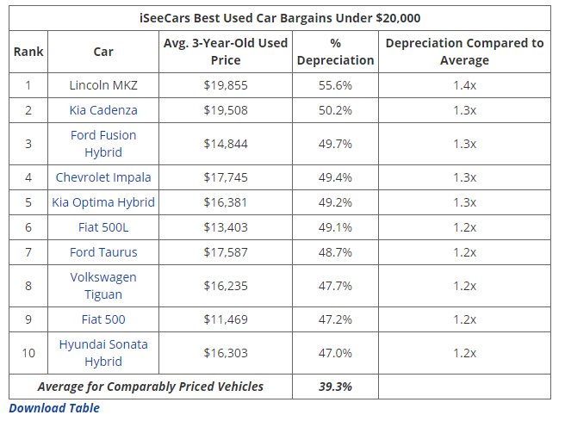Click the Rank column header
Viewport: 565px width, 421px height.
pyautogui.click(x=28, y=52)
